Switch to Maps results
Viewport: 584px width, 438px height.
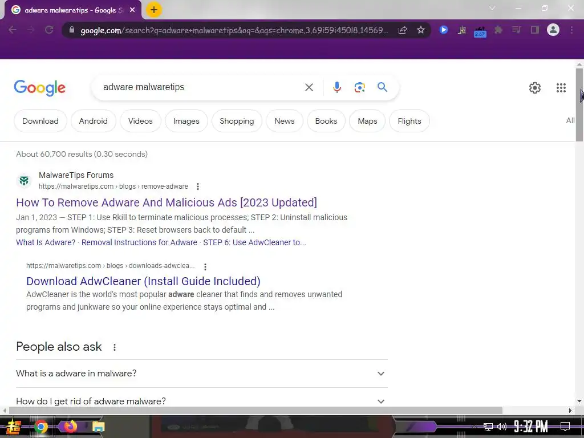click(367, 121)
